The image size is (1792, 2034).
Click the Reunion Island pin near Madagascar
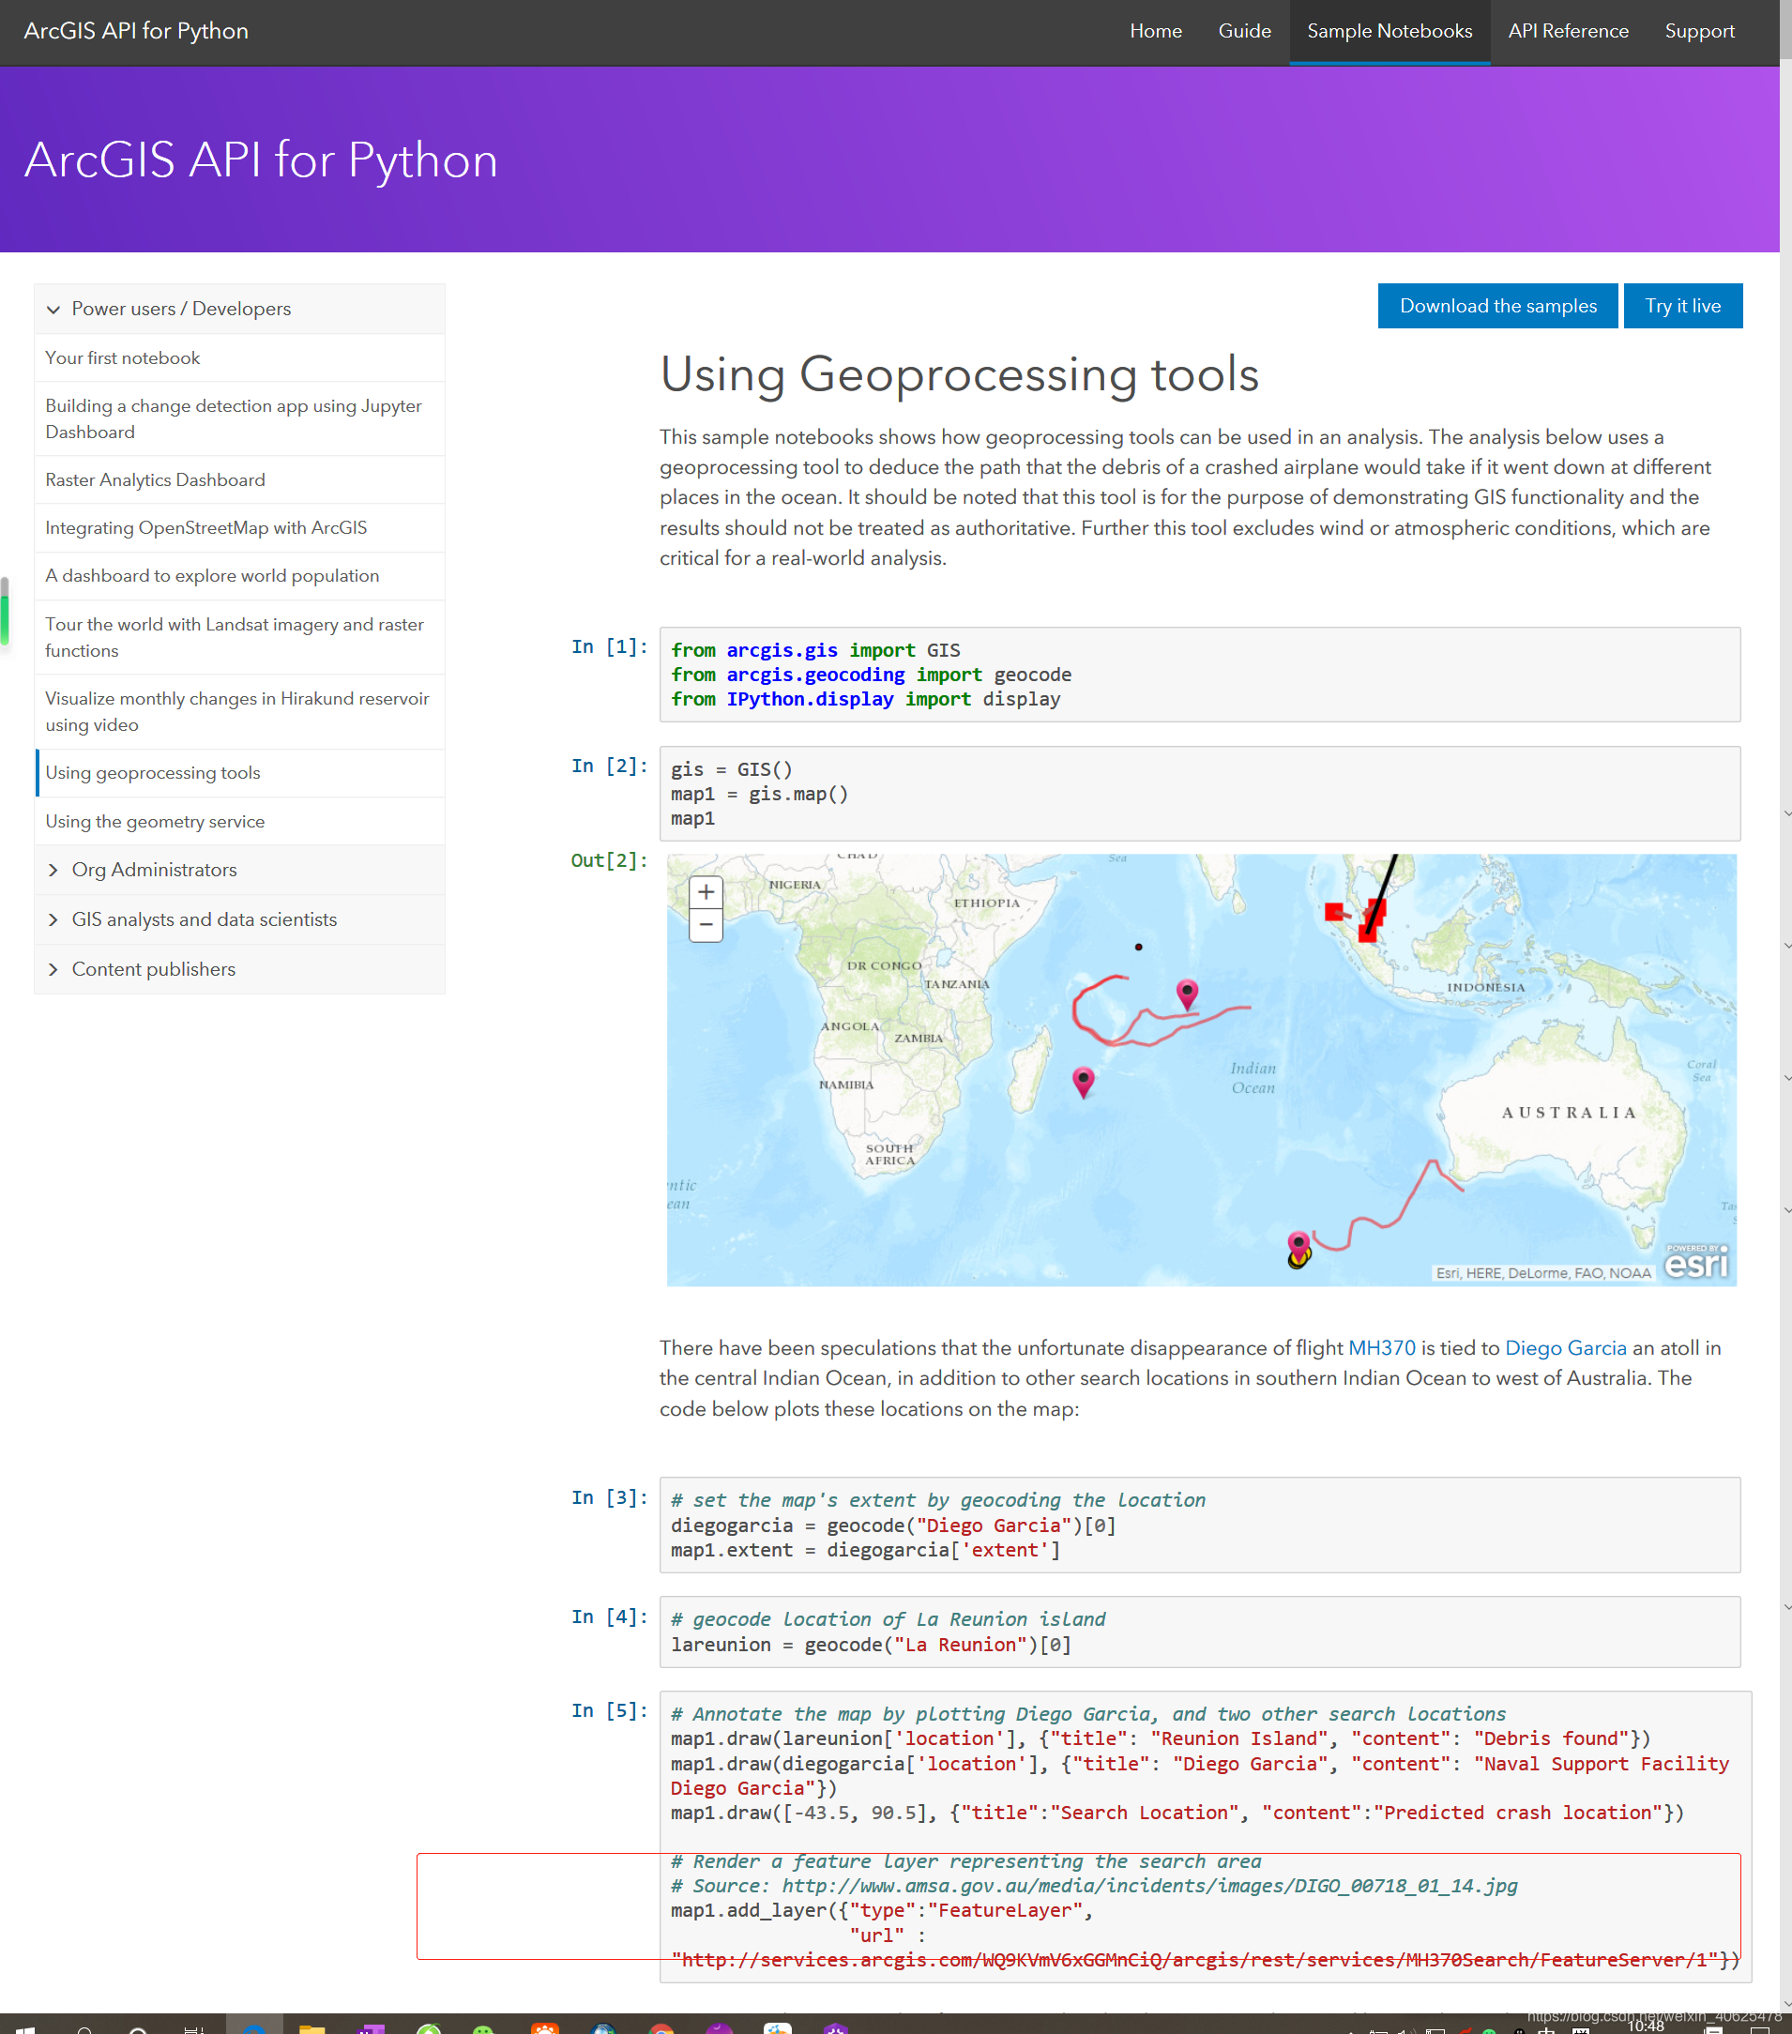coord(1084,1081)
